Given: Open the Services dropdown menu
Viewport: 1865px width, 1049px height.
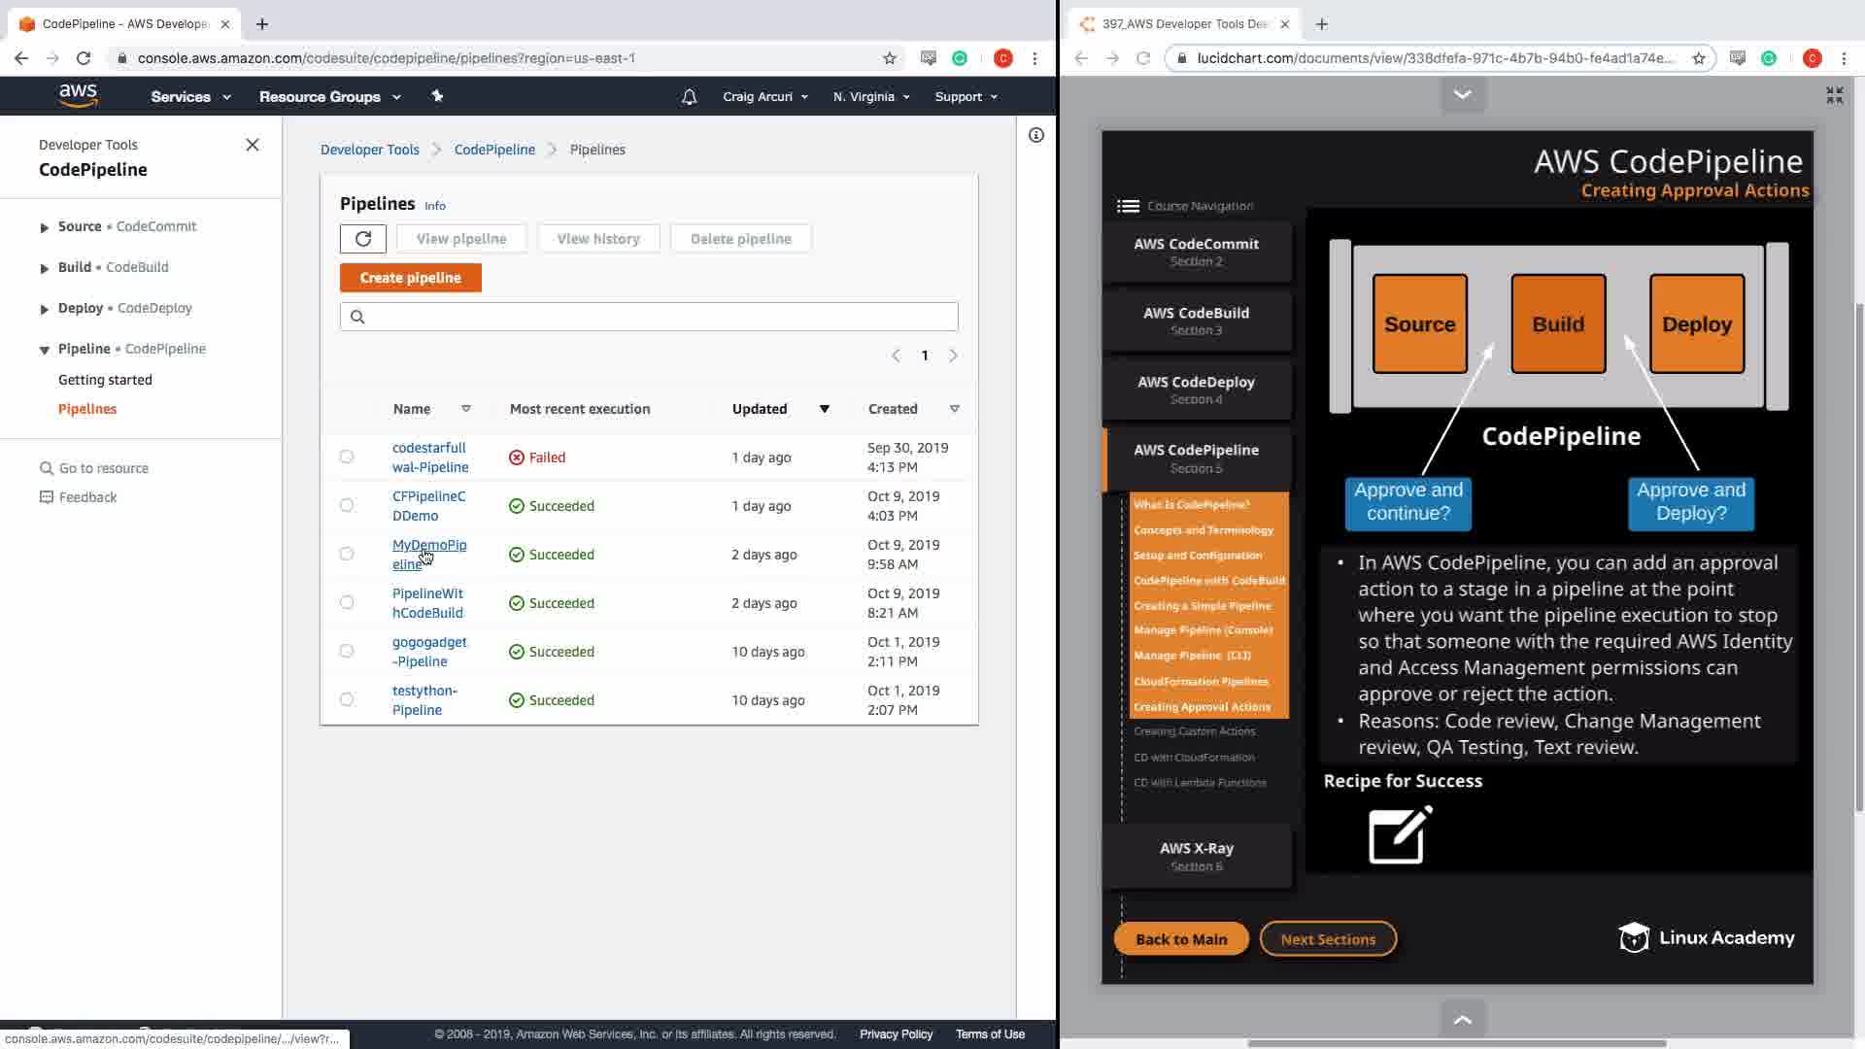Looking at the screenshot, I should pyautogui.click(x=190, y=97).
